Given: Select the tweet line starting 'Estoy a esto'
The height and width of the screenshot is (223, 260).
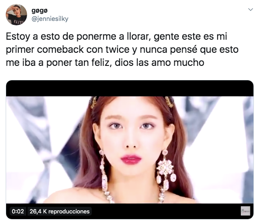Looking at the screenshot, I should point(116,37).
